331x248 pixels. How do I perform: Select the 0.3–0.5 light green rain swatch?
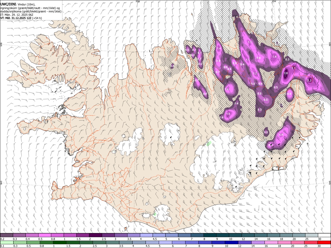(20, 242)
